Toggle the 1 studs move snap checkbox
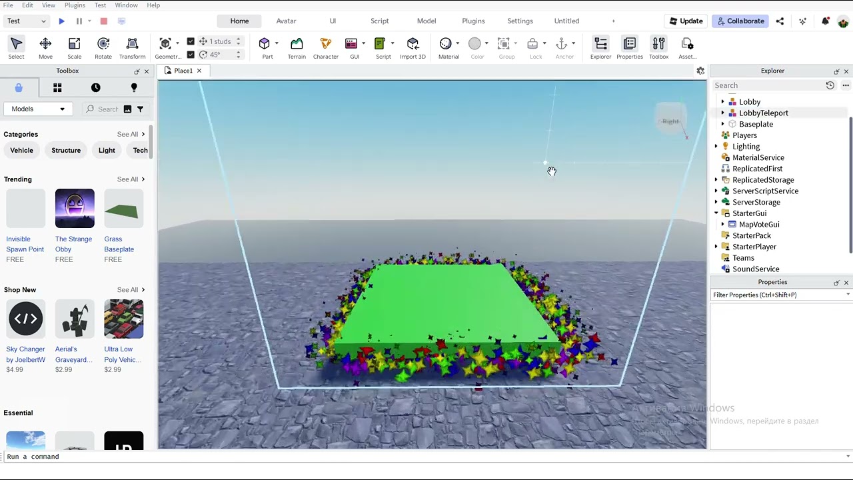Screen dimensions: 853x480 191,41
